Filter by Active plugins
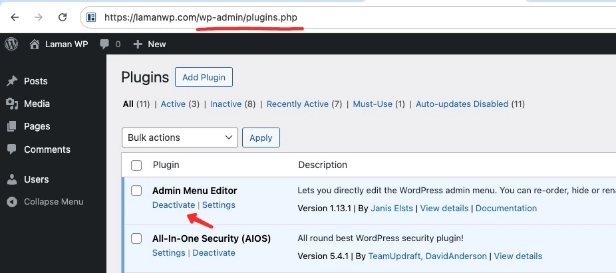Screen dimensions: 616x273 click(173, 104)
